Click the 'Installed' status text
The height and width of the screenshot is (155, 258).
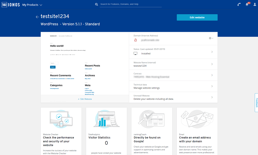[x=146, y=53]
